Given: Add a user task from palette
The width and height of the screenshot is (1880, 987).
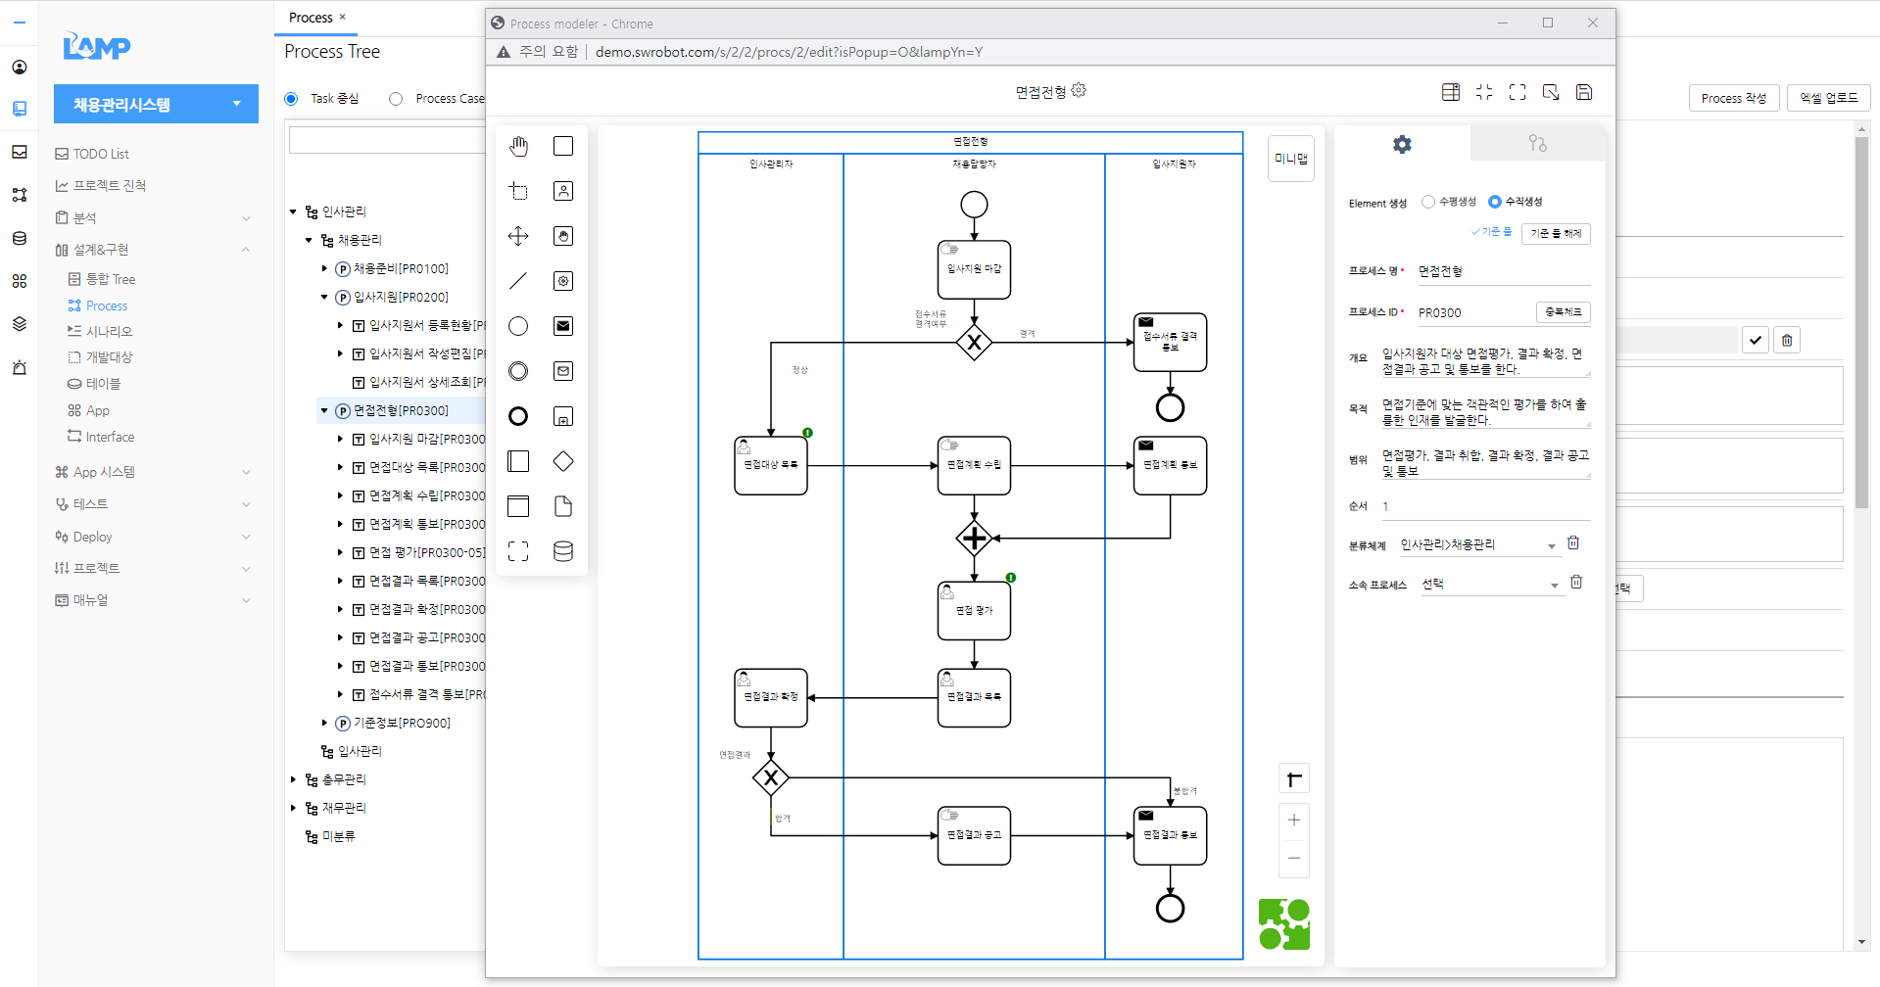Looking at the screenshot, I should [563, 191].
